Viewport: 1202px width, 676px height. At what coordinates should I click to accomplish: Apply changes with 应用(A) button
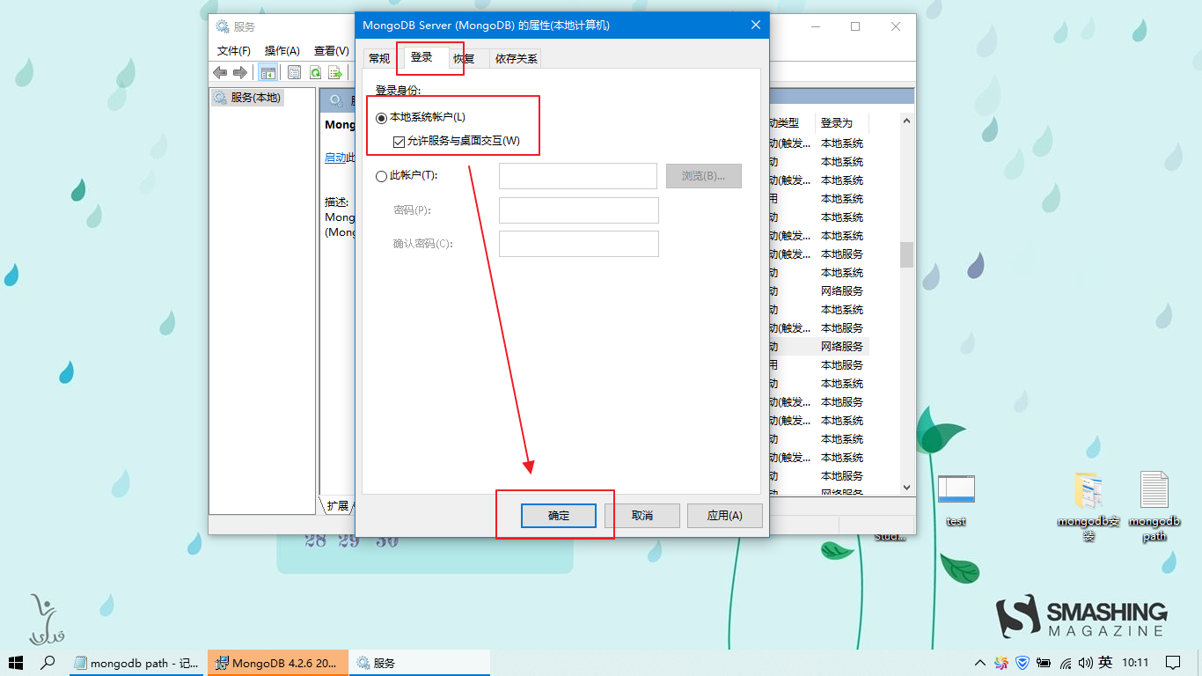725,516
